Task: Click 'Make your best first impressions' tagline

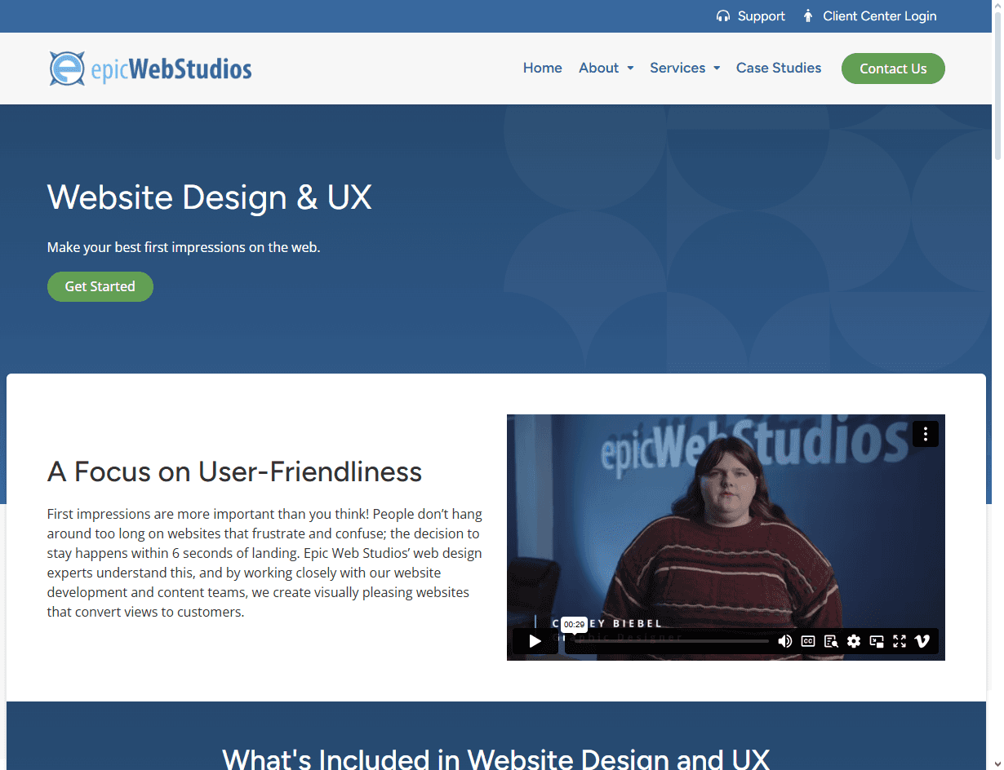Action: (184, 247)
